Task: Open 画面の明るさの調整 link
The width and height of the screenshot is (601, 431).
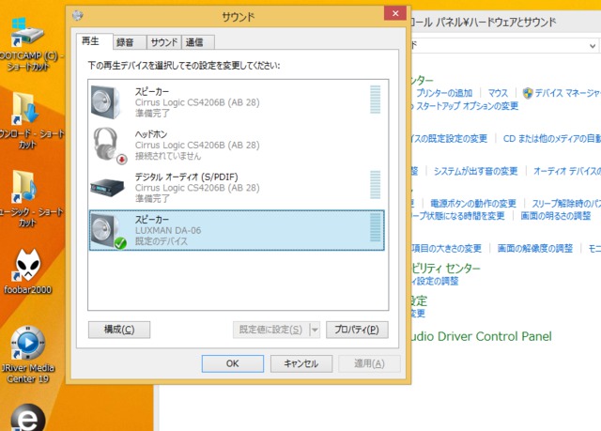Action: coord(555,216)
